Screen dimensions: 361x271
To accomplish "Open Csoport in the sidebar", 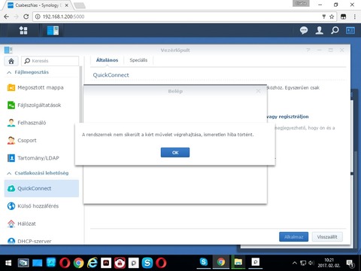I will pos(41,140).
